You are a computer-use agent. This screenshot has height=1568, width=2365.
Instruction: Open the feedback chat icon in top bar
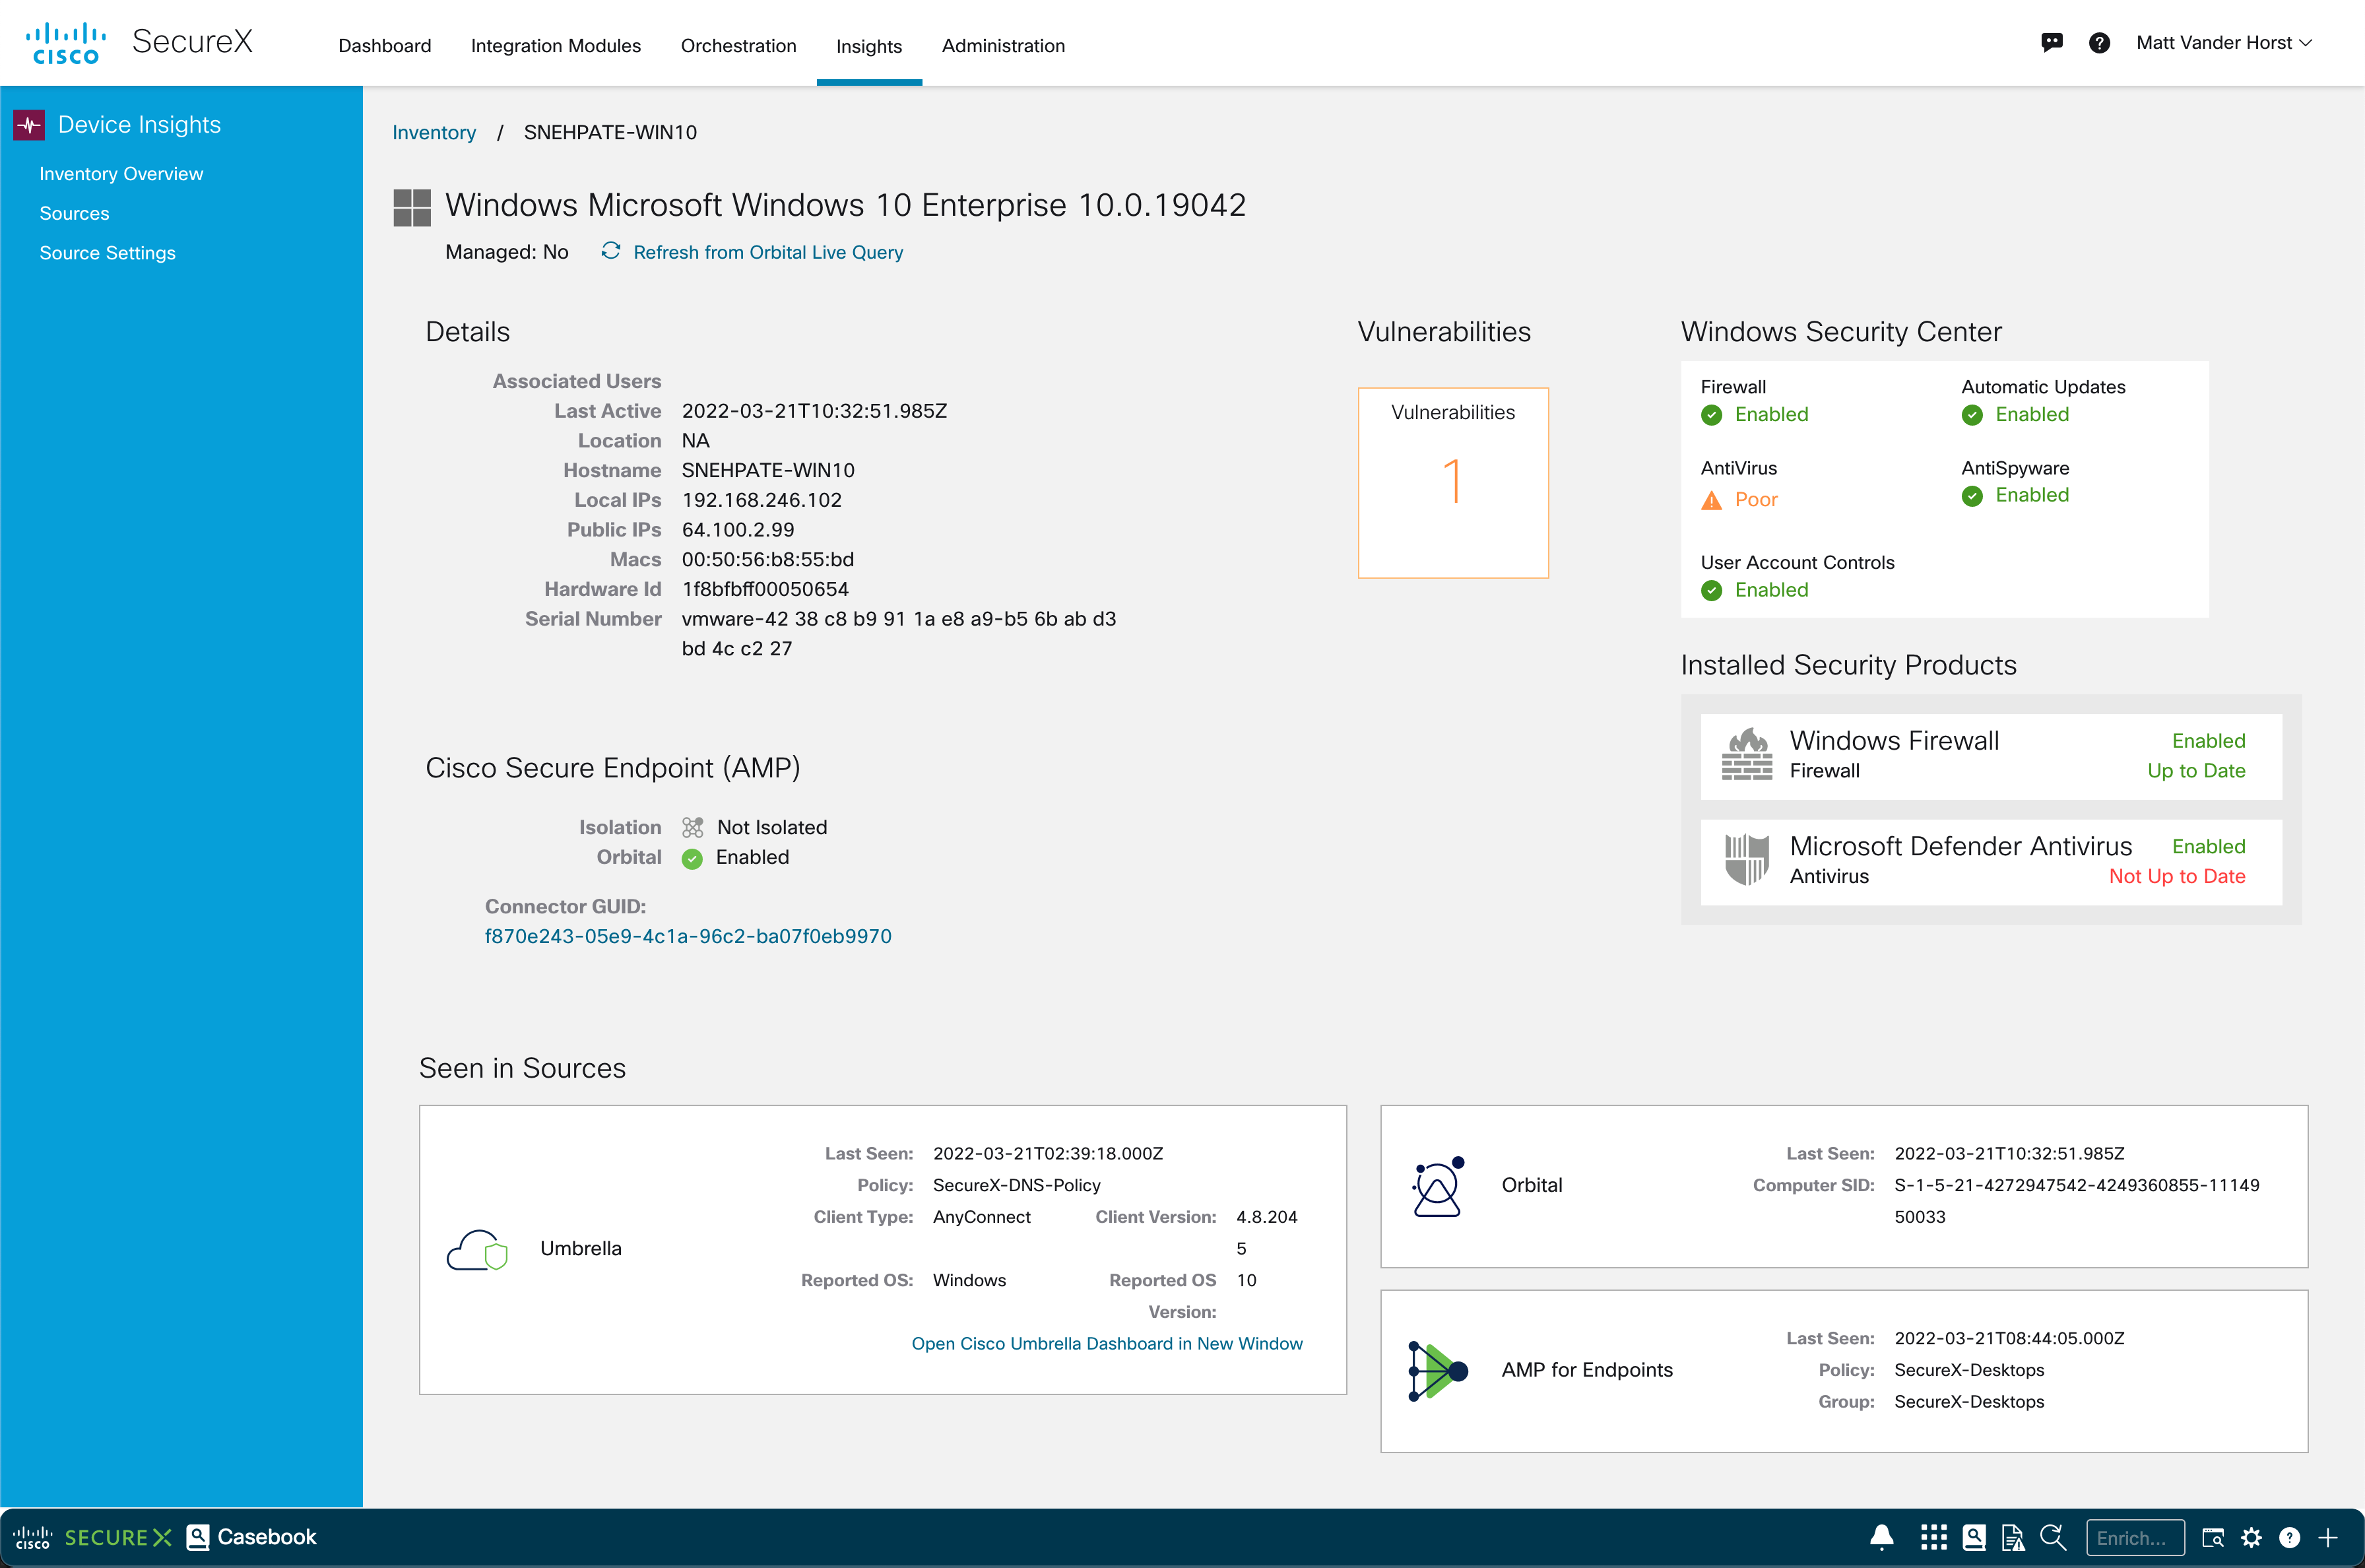[2052, 42]
